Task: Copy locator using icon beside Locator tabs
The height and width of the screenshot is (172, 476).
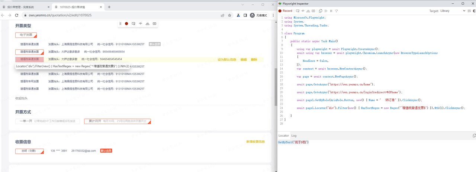Action: (x=474, y=136)
